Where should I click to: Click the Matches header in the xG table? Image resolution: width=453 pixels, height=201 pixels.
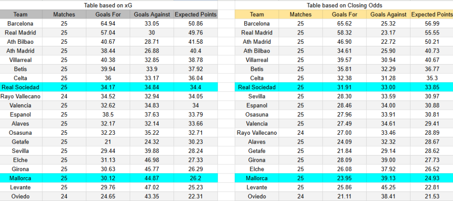tap(64, 15)
